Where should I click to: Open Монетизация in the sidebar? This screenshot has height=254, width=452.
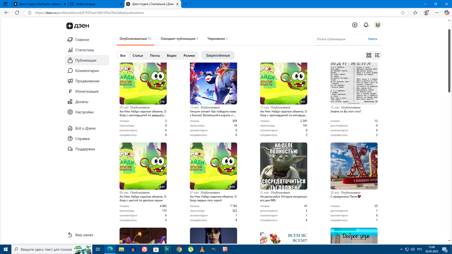(x=87, y=91)
